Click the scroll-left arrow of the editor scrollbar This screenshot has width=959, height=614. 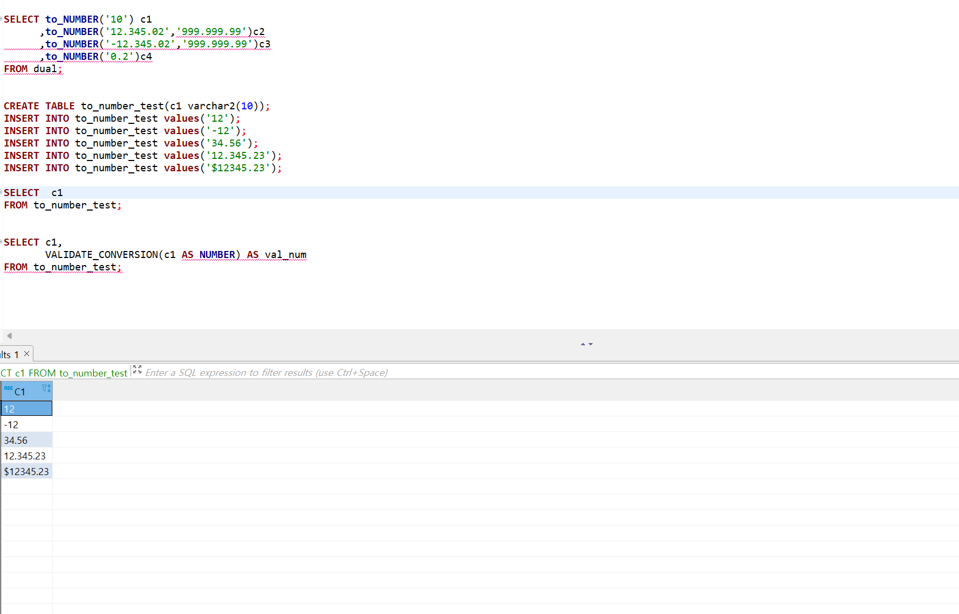point(9,336)
